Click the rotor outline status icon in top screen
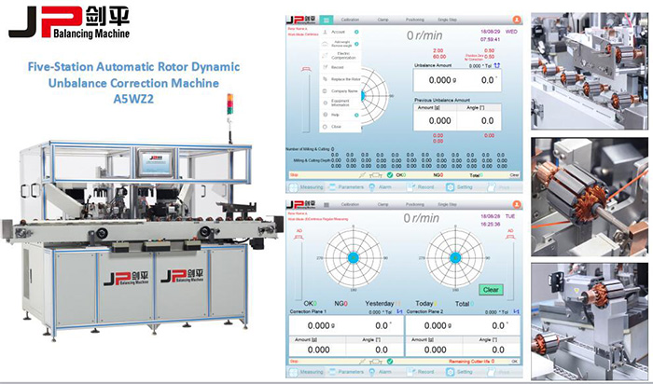Screen dimensions: 653x384 click(376, 175)
